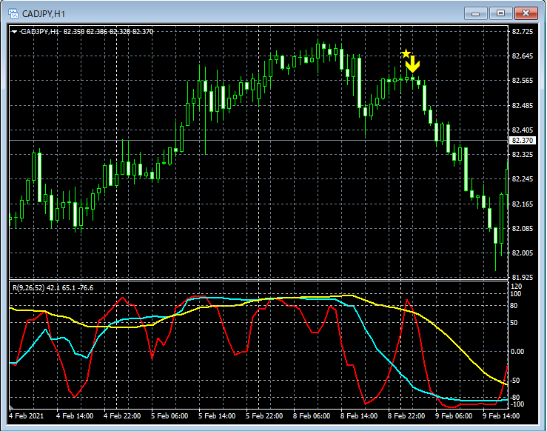Image resolution: width=547 pixels, height=431 pixels.
Task: Click the 82.165 price scale value
Action: [x=523, y=204]
